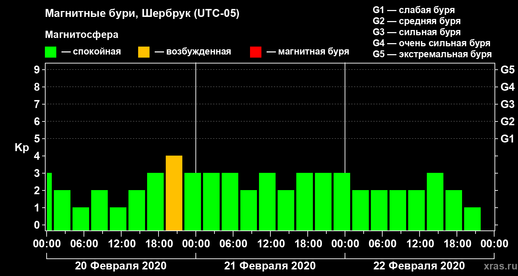Click the final Kp 1 bar on 22 February
The image size is (518, 276).
click(x=472, y=219)
